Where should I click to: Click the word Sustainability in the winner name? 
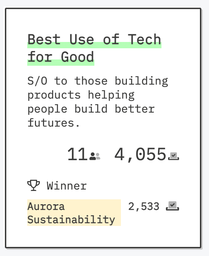(71, 220)
